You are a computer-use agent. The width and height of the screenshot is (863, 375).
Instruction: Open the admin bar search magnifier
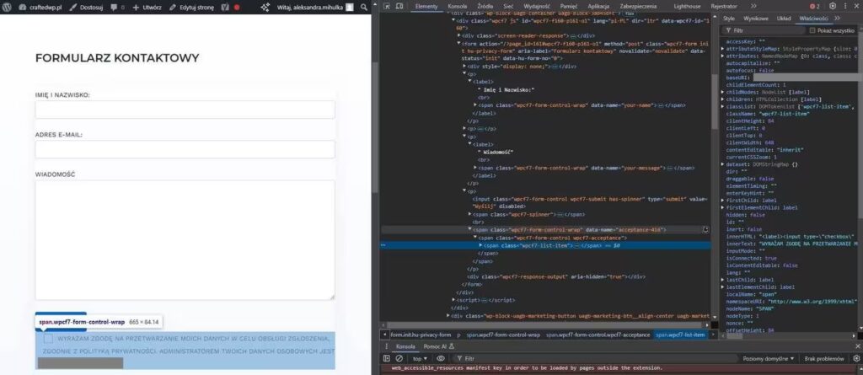364,7
